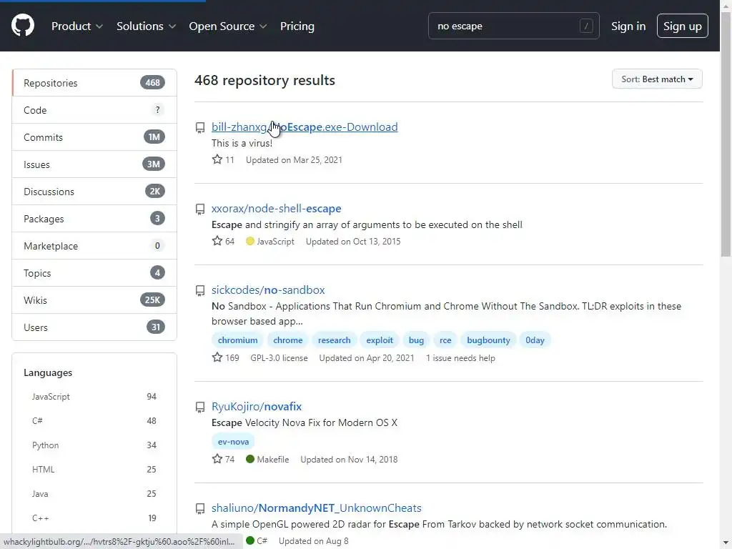Screen dimensions: 732x549
Task: Open bill-zhanxg/NoEscape.exe-Download repository
Action: (305, 127)
